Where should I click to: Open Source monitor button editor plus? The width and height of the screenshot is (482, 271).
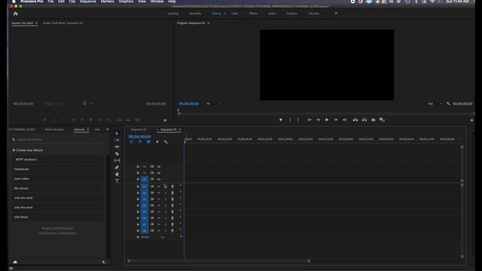[x=165, y=120]
